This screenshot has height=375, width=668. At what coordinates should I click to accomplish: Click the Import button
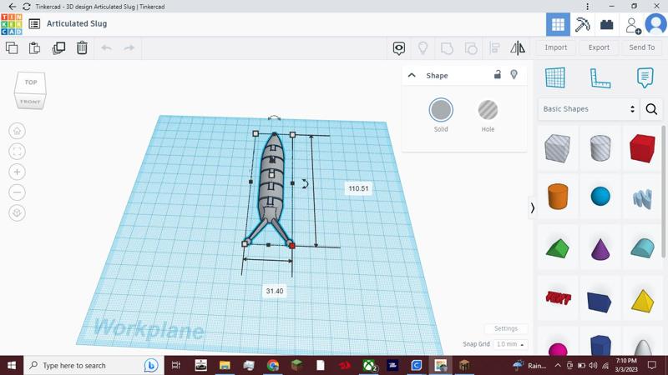pos(556,47)
